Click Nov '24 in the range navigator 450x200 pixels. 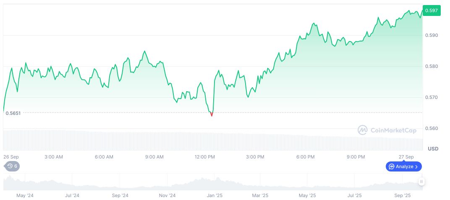pyautogui.click(x=167, y=195)
